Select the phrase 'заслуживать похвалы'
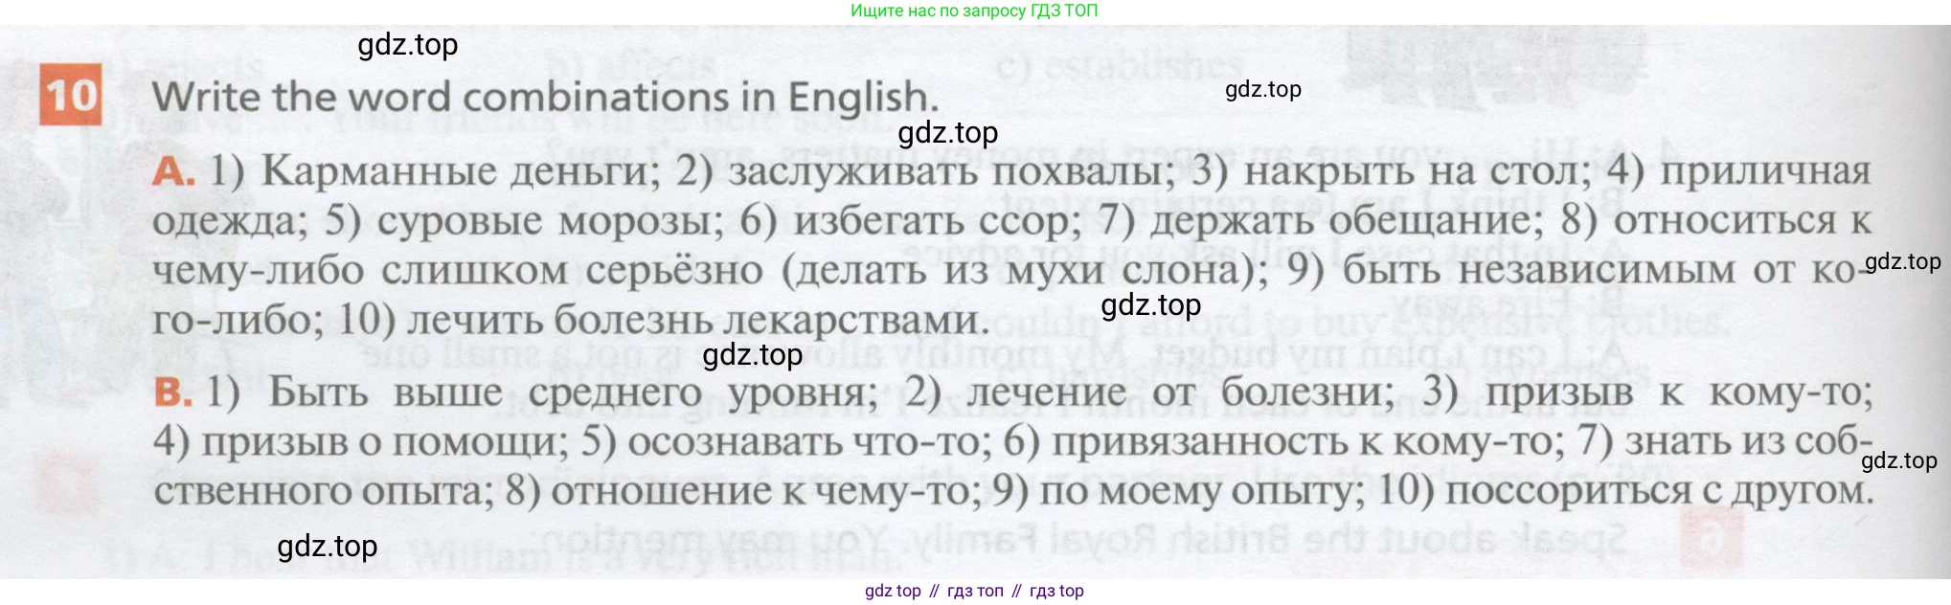Viewport: 1951px width, 605px height. (950, 171)
